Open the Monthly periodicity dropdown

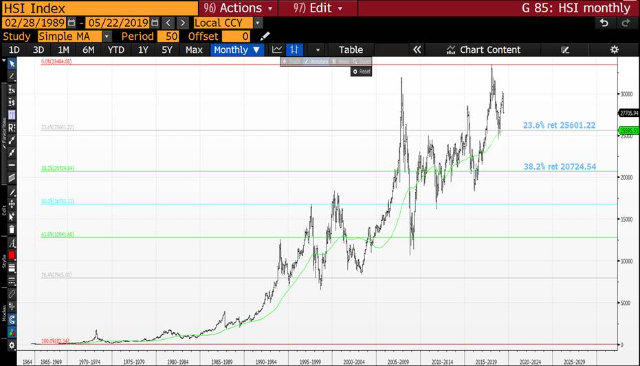pos(237,50)
